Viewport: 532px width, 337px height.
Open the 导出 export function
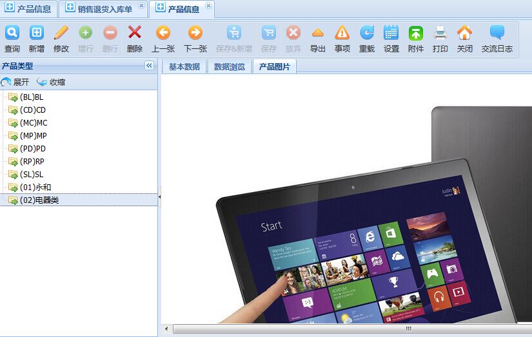(318, 34)
